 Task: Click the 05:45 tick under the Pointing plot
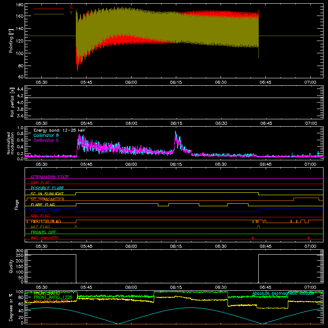point(86,82)
